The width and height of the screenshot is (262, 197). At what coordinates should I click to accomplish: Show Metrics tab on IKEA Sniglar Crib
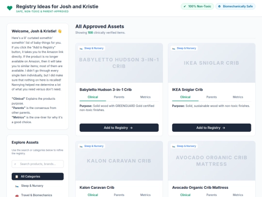tap(238, 97)
